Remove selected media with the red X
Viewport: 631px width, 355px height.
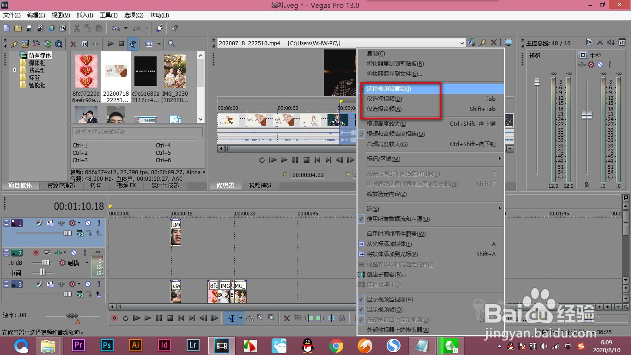pyautogui.click(x=73, y=44)
